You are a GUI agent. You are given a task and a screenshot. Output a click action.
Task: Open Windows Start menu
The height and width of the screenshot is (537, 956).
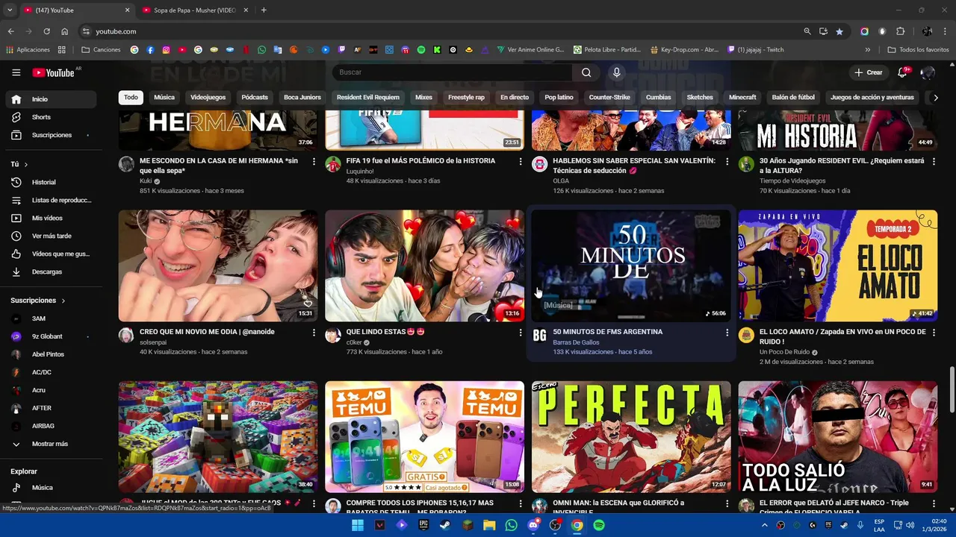click(358, 525)
